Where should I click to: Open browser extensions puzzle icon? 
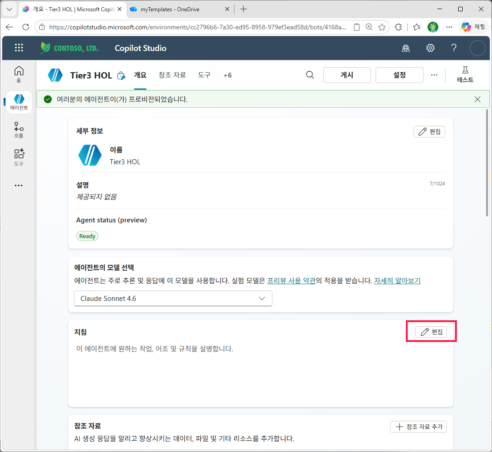point(399,28)
